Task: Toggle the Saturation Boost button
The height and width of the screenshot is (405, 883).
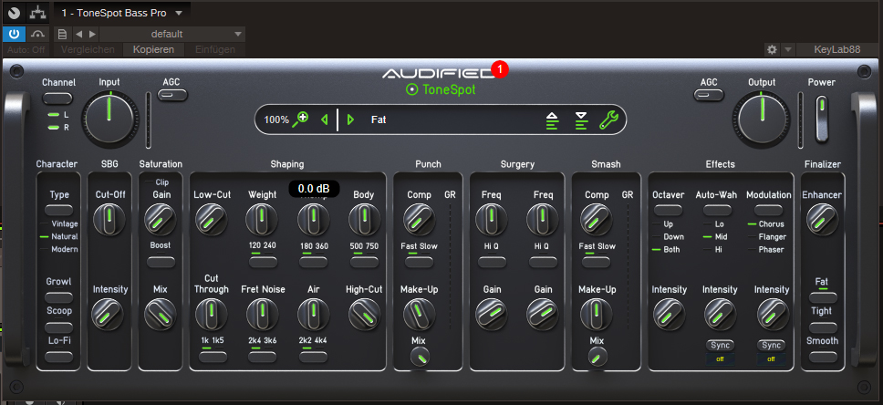Action: [x=161, y=262]
